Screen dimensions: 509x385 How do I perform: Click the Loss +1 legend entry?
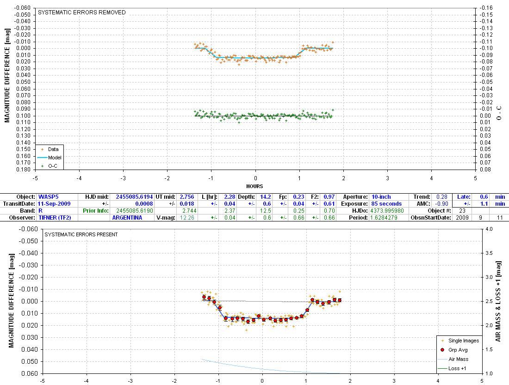[452, 368]
